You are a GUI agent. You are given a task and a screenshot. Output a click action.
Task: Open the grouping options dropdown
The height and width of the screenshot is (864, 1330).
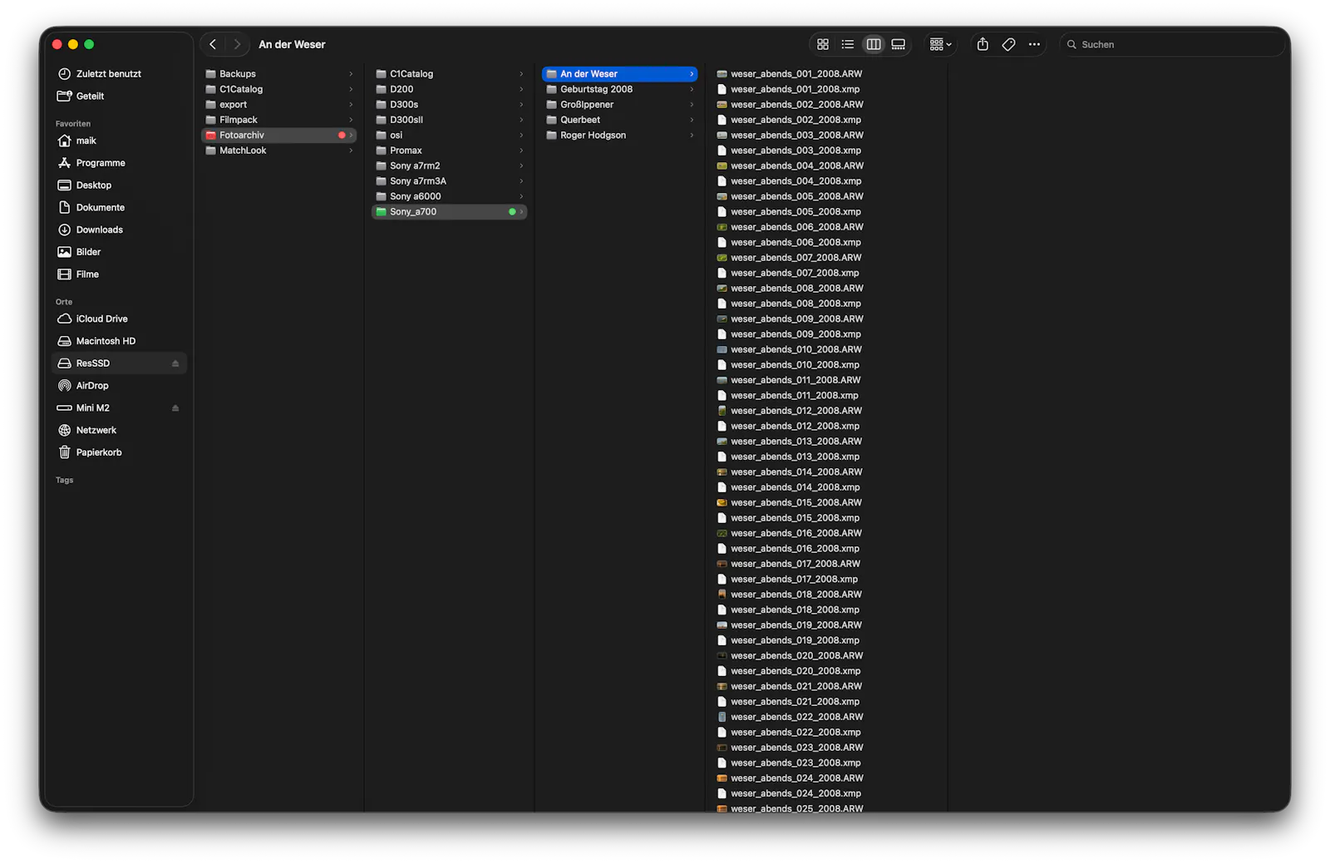click(940, 45)
